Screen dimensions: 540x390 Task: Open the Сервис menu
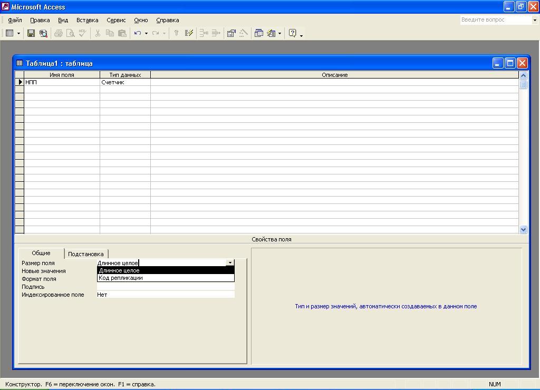(116, 20)
